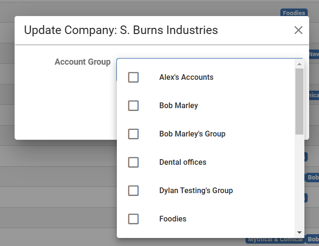Mark the Dylan Testing's Group checkbox
Screen dimensions: 319x246
click(x=133, y=191)
